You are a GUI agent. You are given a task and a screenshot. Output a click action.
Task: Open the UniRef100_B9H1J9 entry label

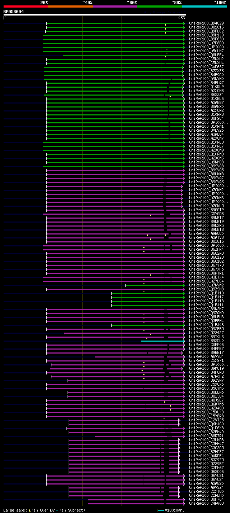pos(206,35)
